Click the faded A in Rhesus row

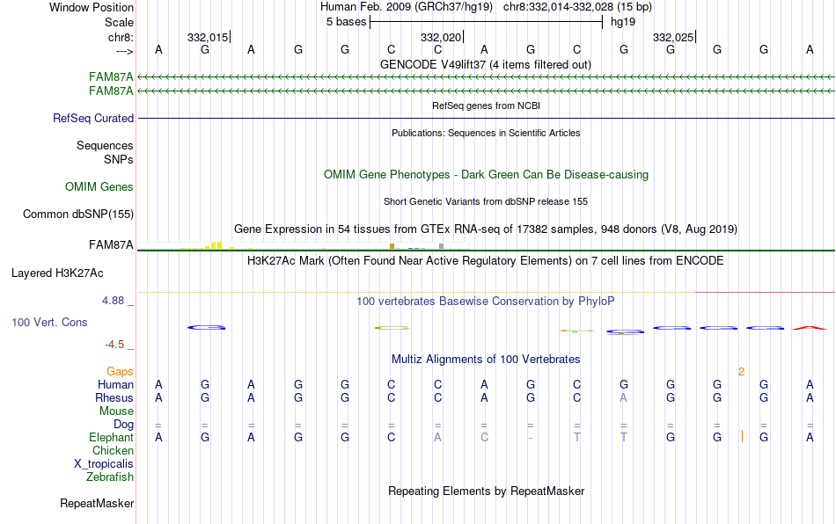tap(623, 397)
